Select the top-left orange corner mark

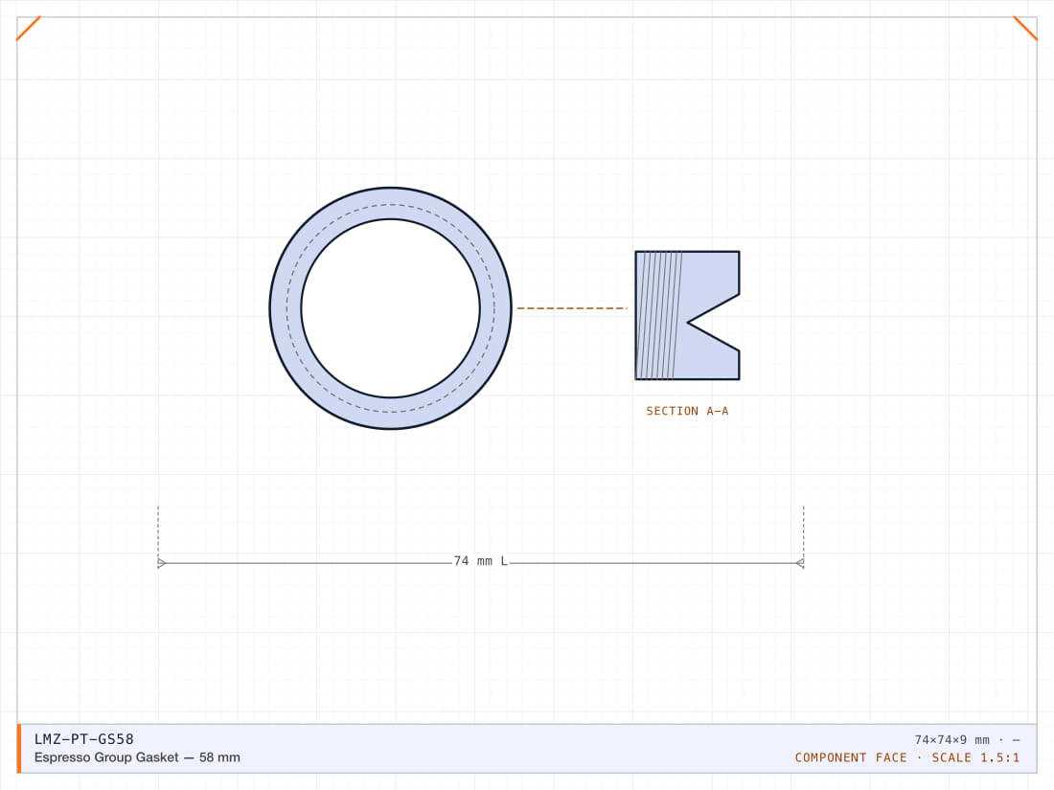click(29, 28)
